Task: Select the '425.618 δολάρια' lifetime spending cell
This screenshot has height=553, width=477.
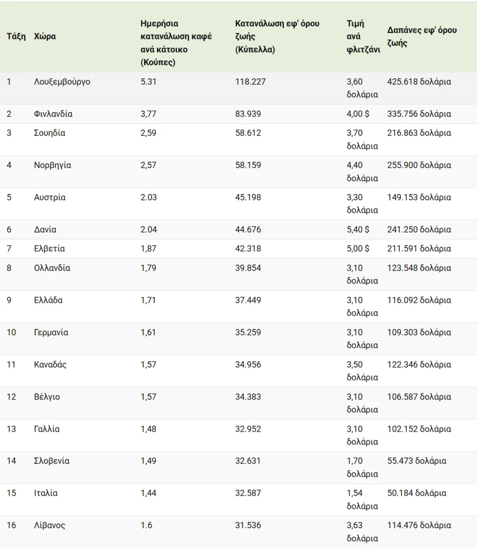Action: pos(419,82)
